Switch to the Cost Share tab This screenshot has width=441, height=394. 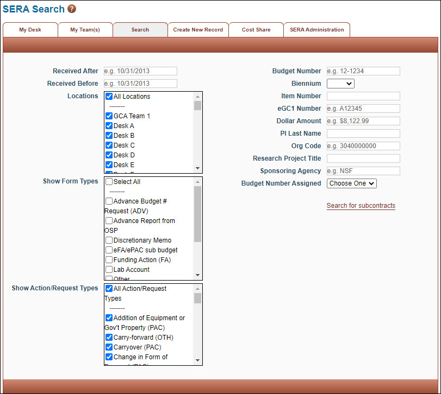(256, 30)
